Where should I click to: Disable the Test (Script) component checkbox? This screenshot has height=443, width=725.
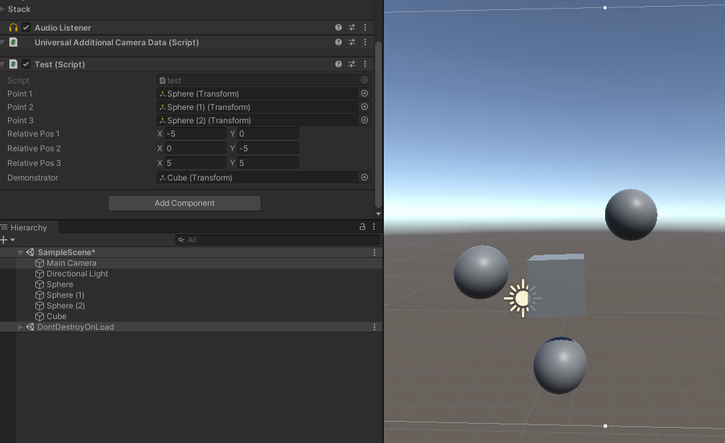26,64
